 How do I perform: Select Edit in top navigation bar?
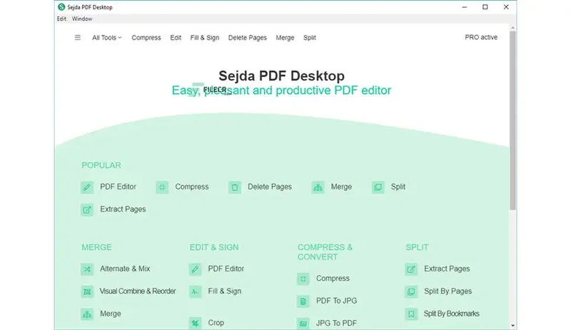click(176, 38)
